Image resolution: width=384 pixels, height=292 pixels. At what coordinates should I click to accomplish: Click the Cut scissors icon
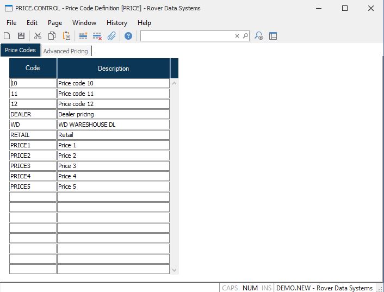coord(38,36)
